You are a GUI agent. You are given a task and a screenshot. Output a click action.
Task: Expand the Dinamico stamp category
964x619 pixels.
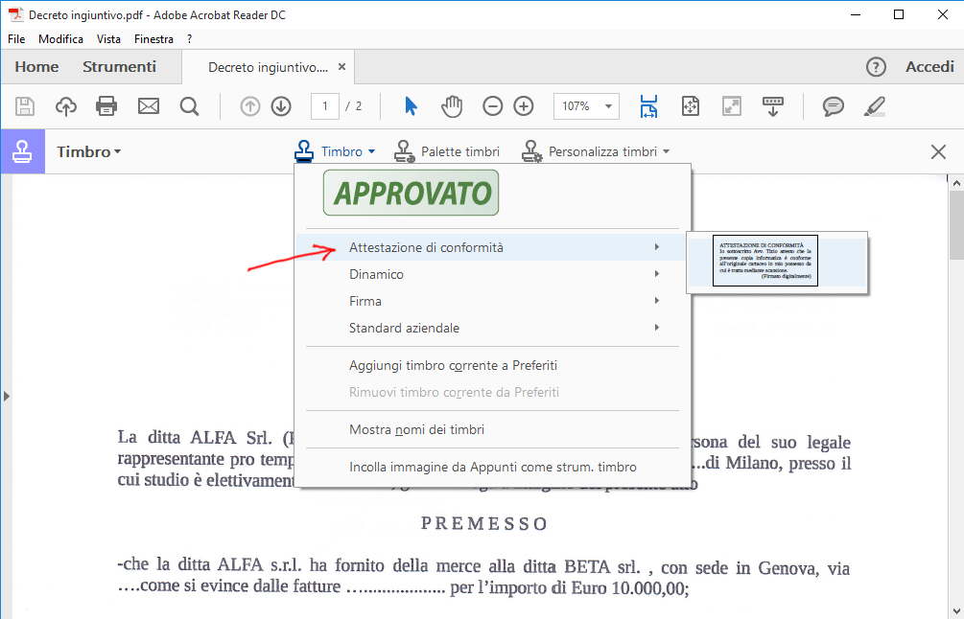tap(375, 274)
